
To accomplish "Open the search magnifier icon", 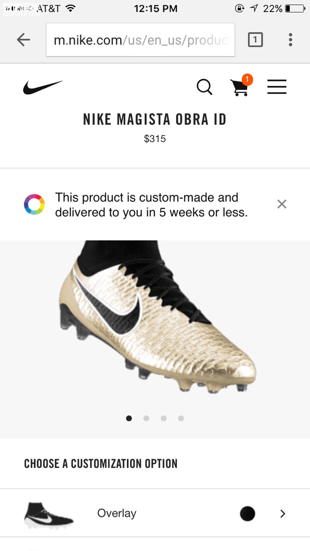I will (205, 87).
